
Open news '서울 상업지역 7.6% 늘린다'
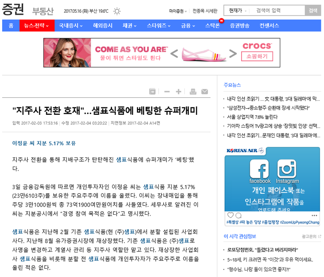[252, 117]
